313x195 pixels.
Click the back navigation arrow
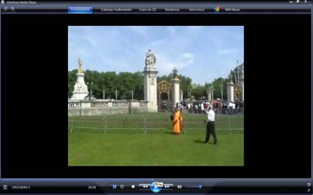pos(6,9)
